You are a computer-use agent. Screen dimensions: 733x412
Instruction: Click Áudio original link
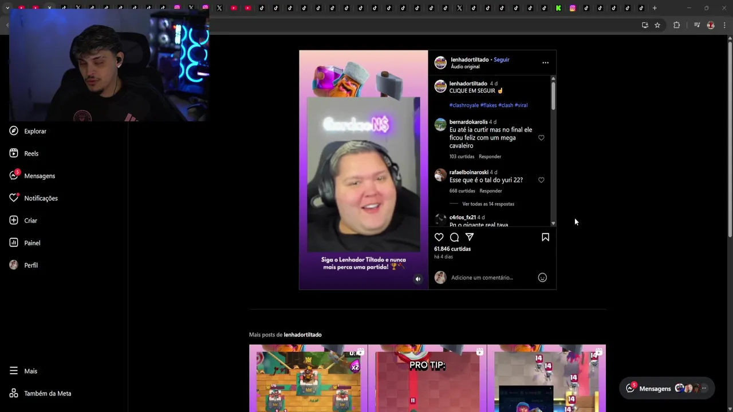click(x=465, y=67)
